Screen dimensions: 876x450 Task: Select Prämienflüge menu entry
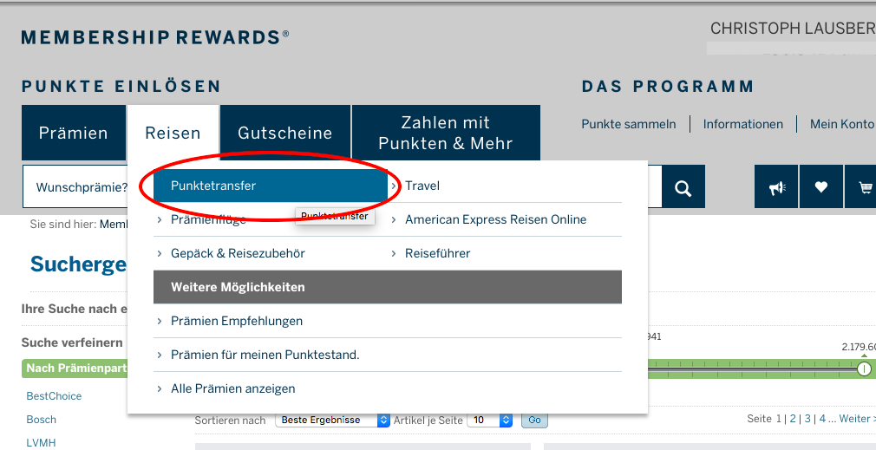tap(208, 220)
